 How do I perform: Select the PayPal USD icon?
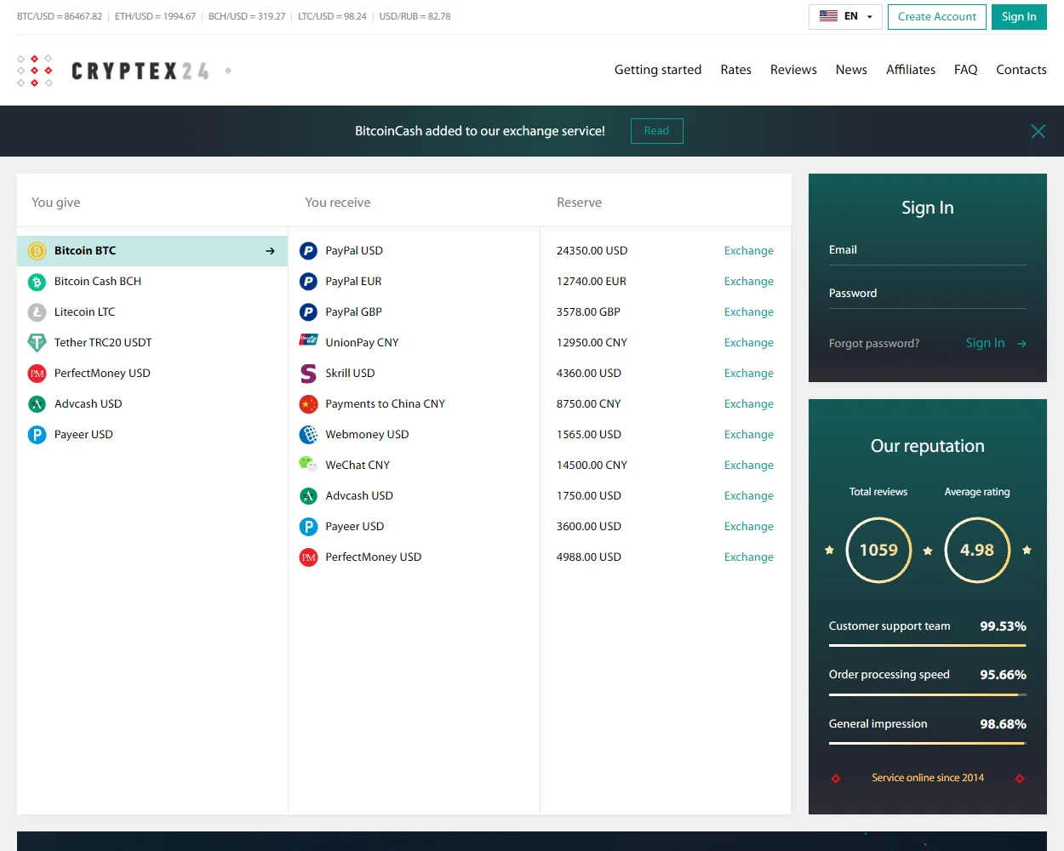[308, 250]
